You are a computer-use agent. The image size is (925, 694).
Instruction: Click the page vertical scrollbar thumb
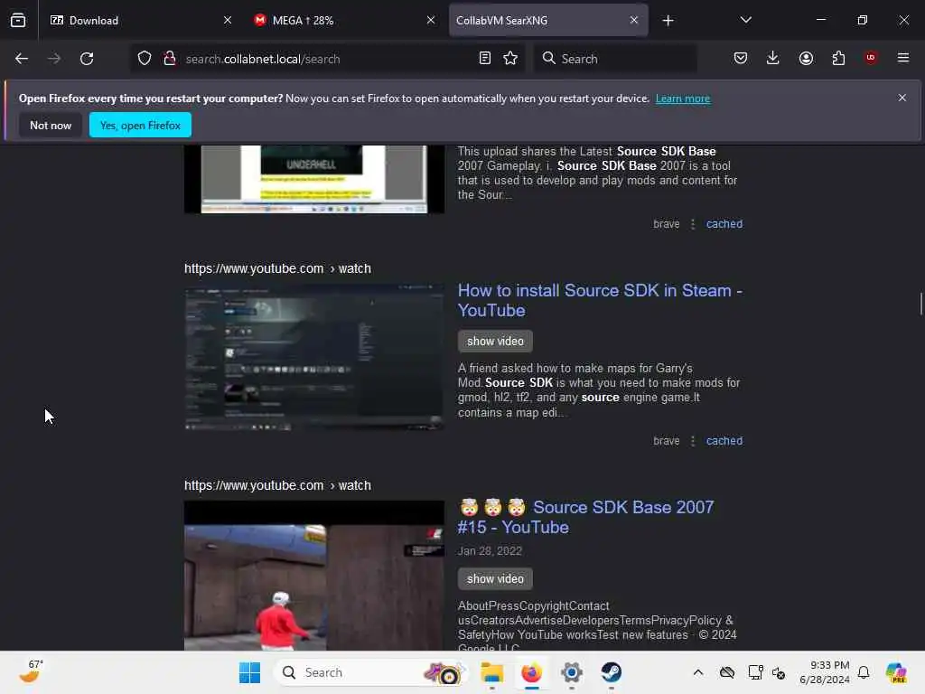[x=920, y=305]
